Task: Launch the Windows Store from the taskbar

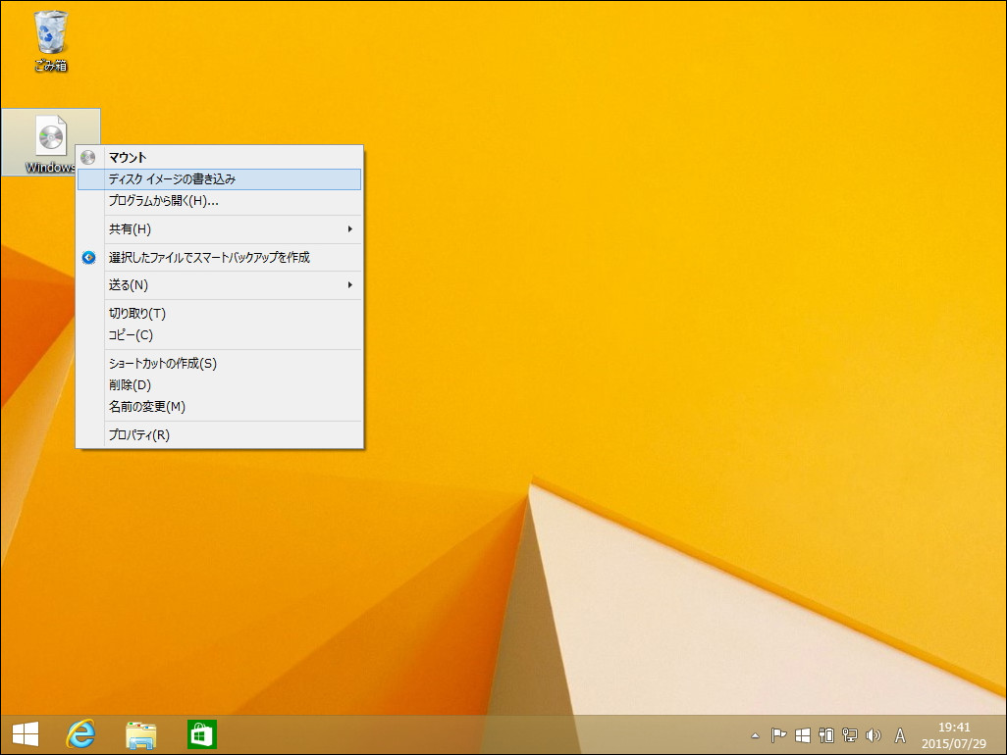Action: (x=201, y=734)
